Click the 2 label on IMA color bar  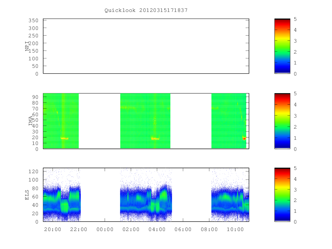coord(295,127)
